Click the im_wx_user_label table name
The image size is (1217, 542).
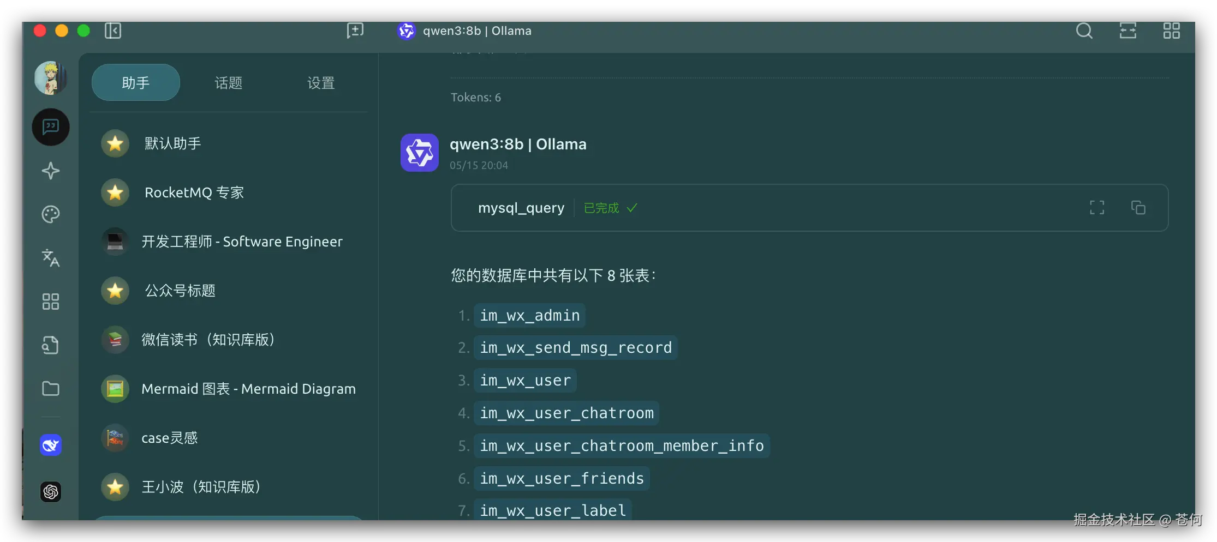coord(553,510)
